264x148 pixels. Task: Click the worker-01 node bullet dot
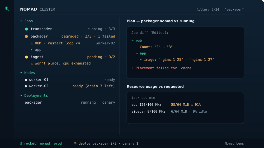tap(26, 80)
